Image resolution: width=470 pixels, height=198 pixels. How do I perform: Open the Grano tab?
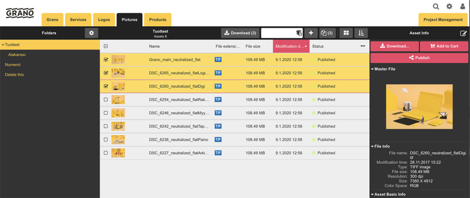52,20
